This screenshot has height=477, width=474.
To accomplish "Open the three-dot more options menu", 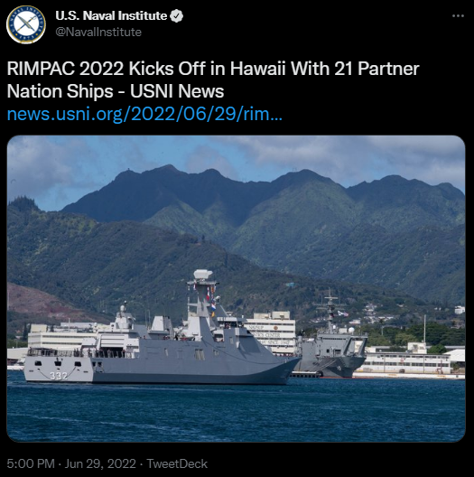I will [458, 16].
